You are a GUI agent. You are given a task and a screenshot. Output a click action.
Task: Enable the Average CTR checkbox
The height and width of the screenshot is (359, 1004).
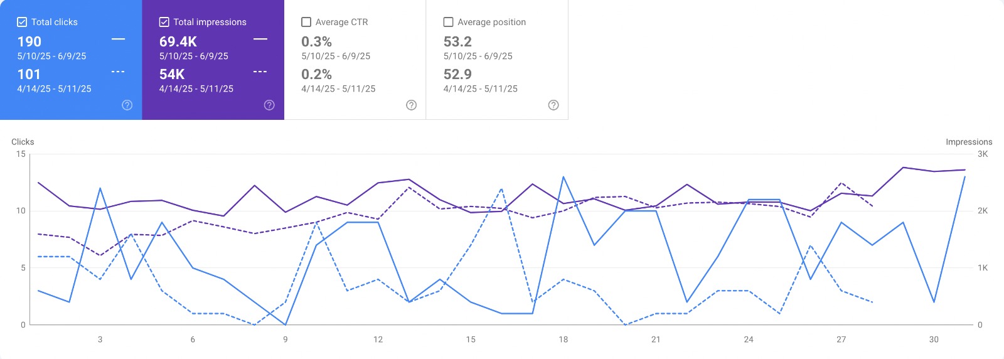tap(306, 22)
